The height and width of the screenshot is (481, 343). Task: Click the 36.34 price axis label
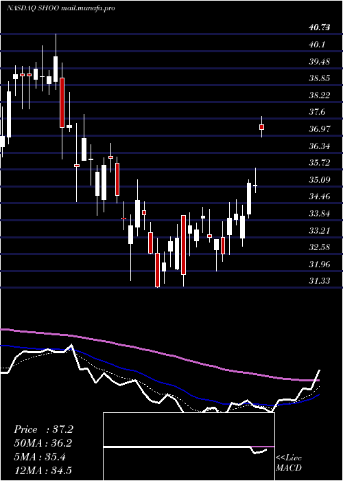320,146
